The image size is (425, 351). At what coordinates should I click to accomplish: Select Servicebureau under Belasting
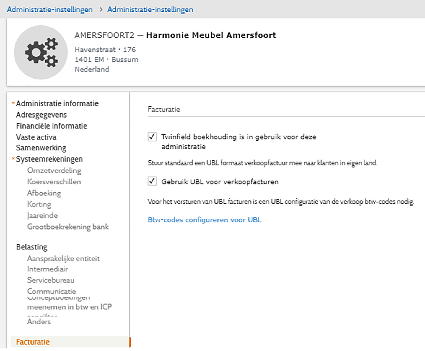pos(51,280)
